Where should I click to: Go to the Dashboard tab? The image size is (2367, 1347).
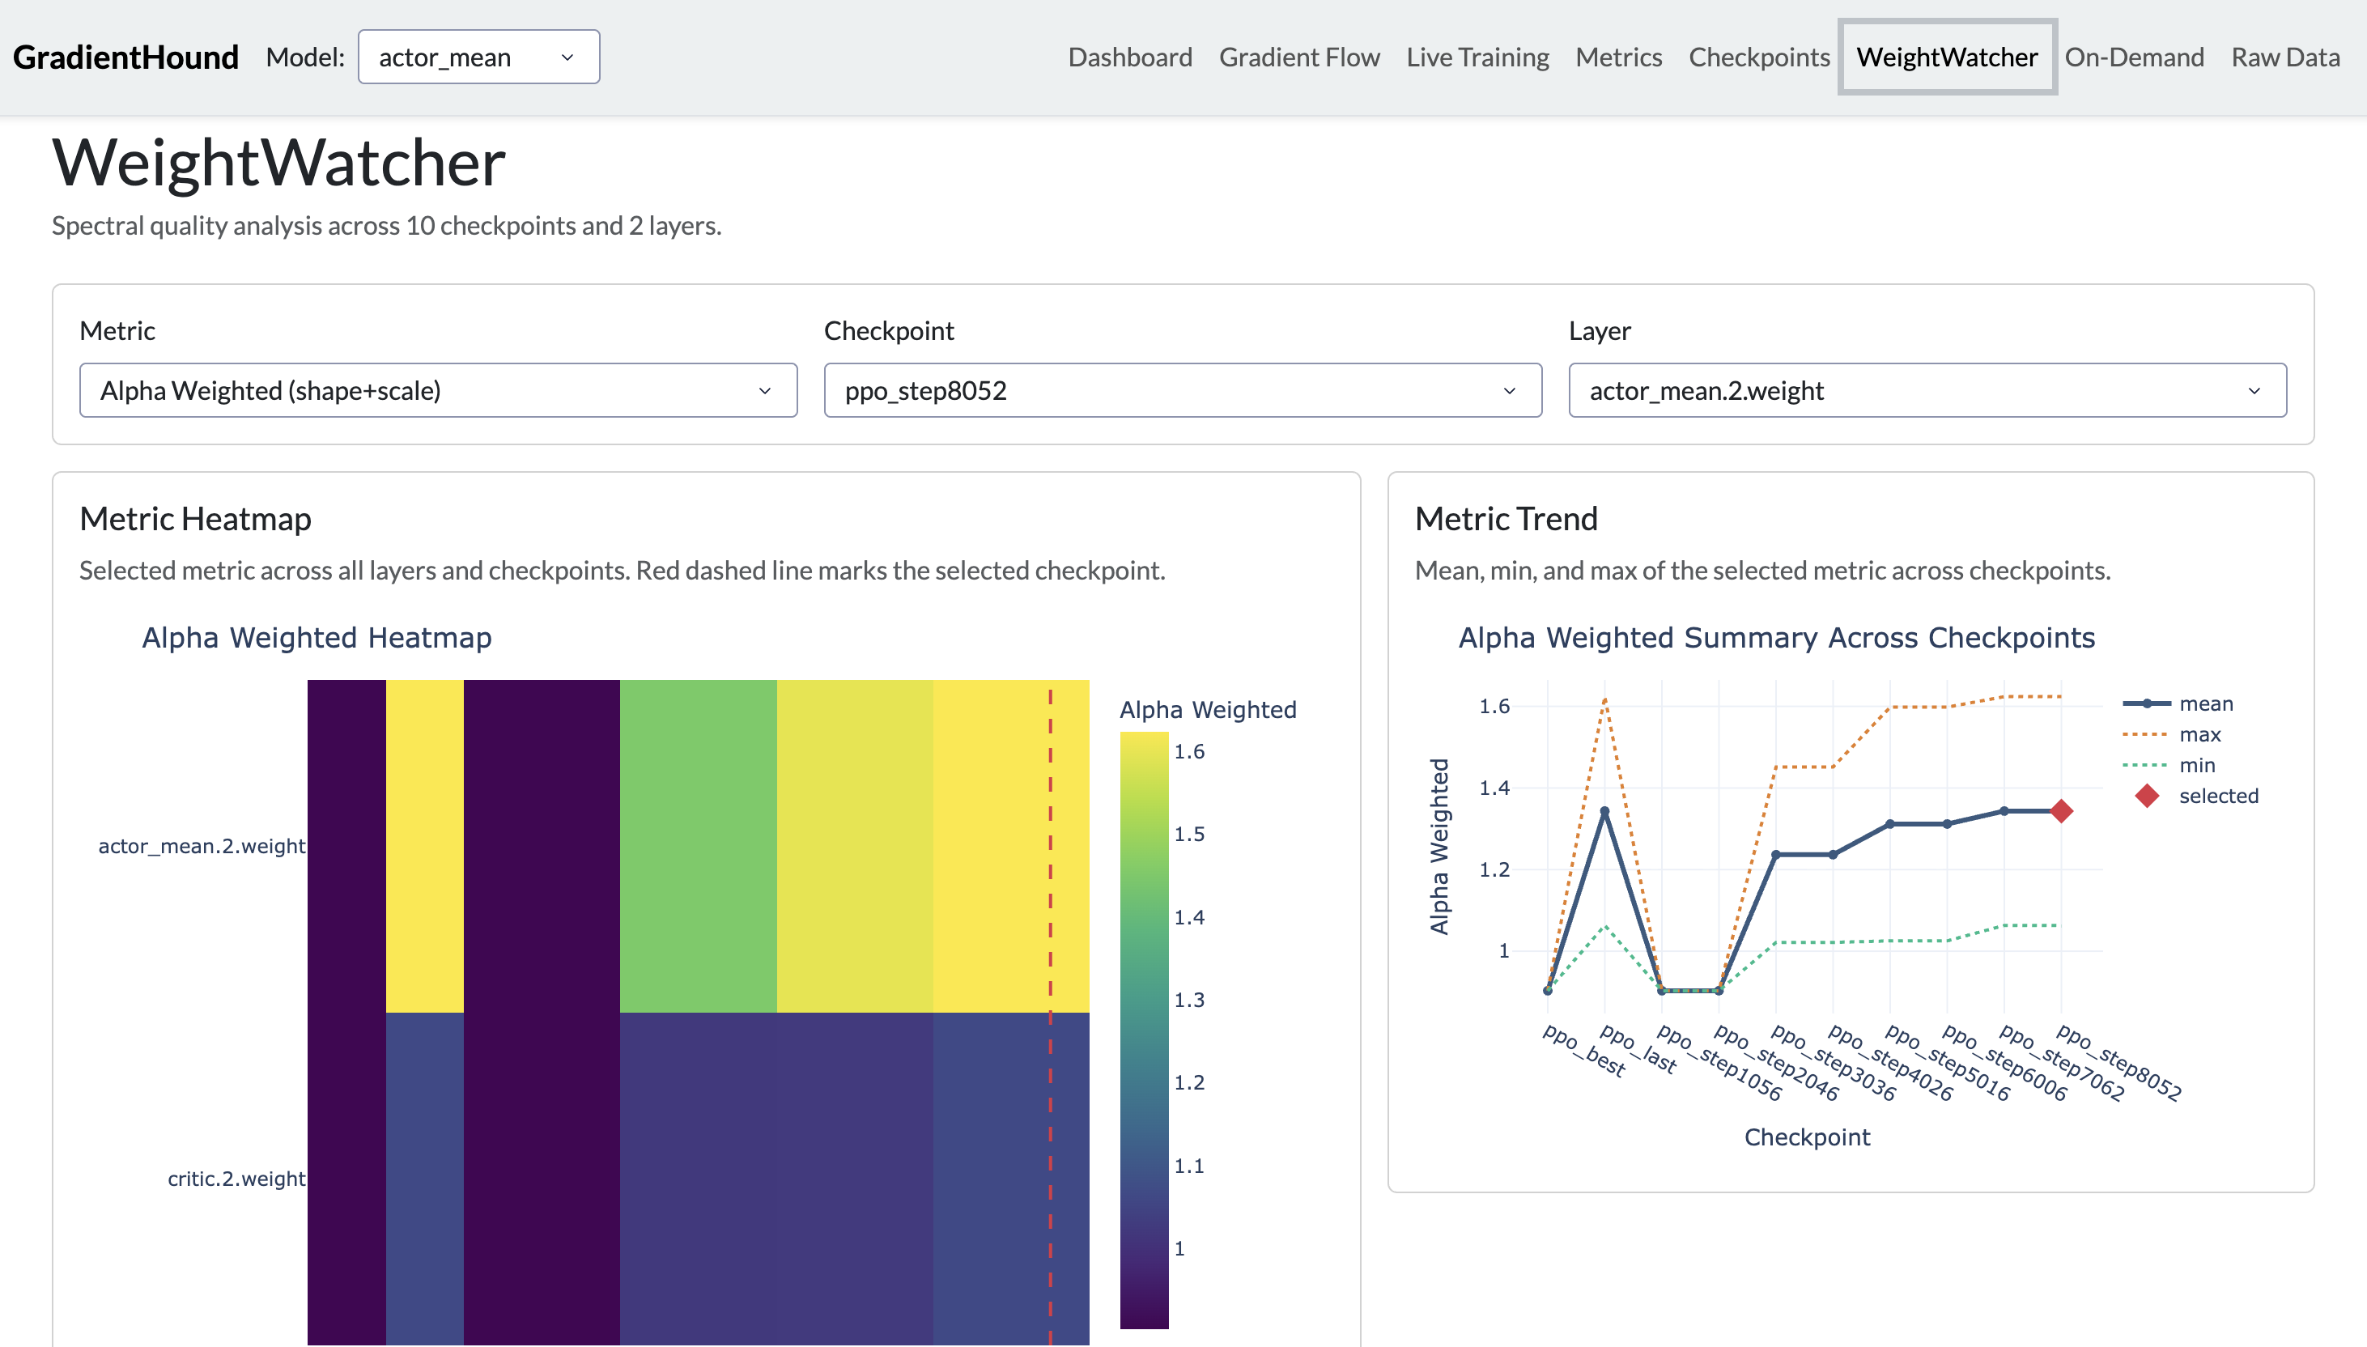1129,57
